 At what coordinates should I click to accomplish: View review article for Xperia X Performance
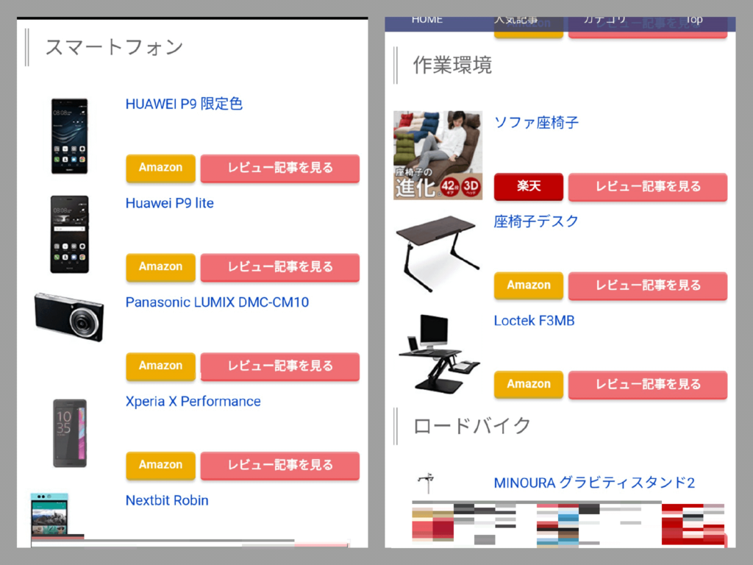[x=280, y=465]
